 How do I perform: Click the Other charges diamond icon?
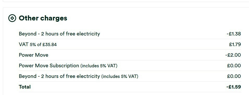click(x=12, y=18)
